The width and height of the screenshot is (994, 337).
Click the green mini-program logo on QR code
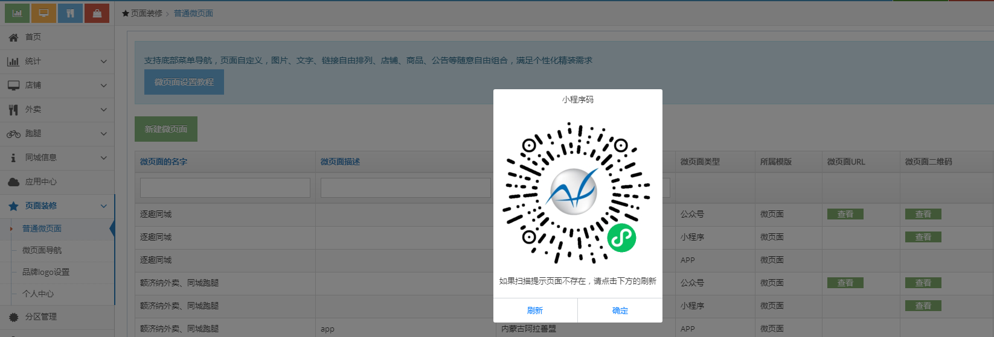621,238
